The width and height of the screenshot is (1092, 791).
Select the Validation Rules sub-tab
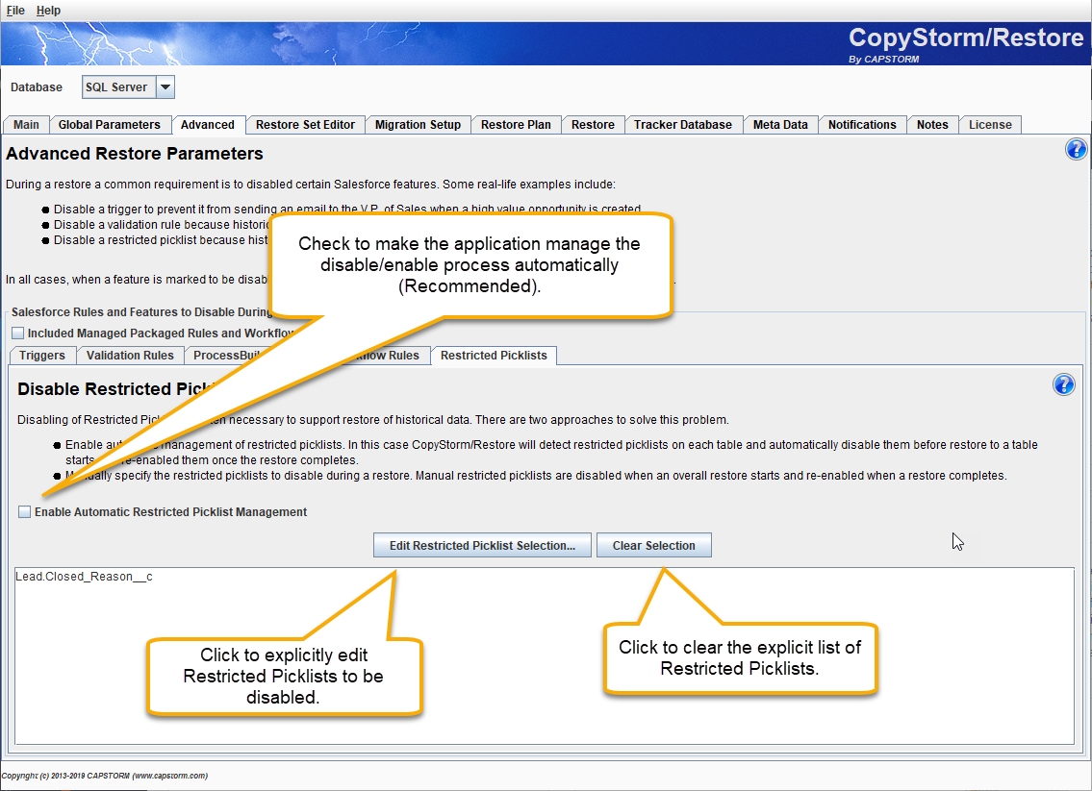point(130,356)
